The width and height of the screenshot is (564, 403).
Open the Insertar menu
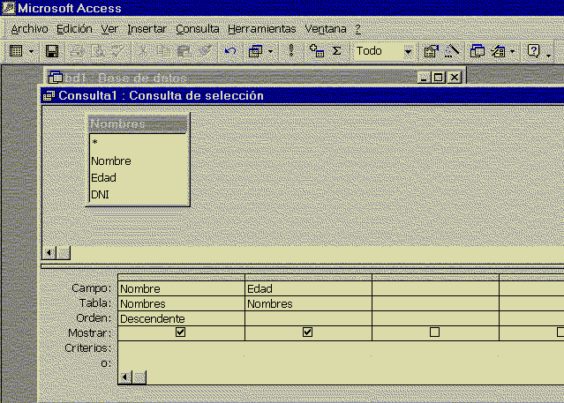(147, 29)
